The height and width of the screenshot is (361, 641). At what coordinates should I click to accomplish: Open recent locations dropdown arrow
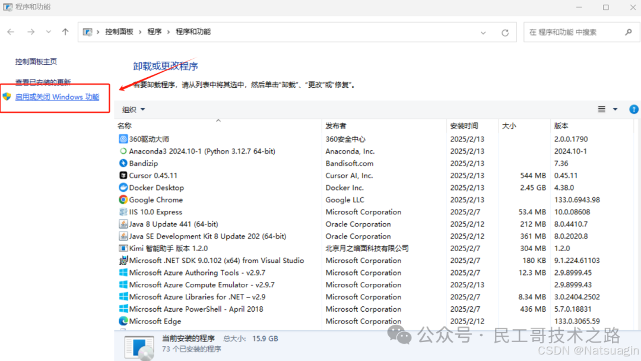click(48, 32)
